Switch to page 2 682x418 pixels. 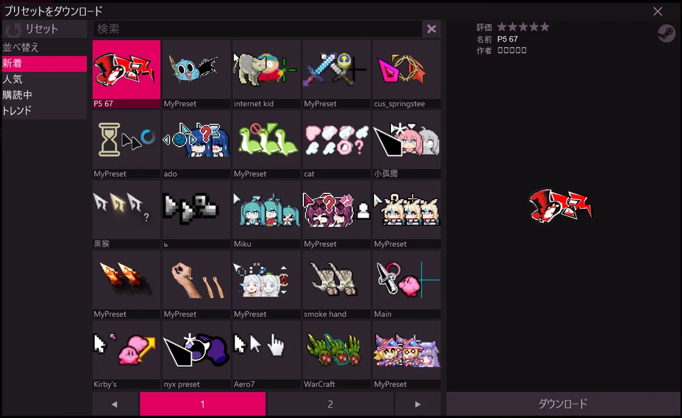point(330,404)
